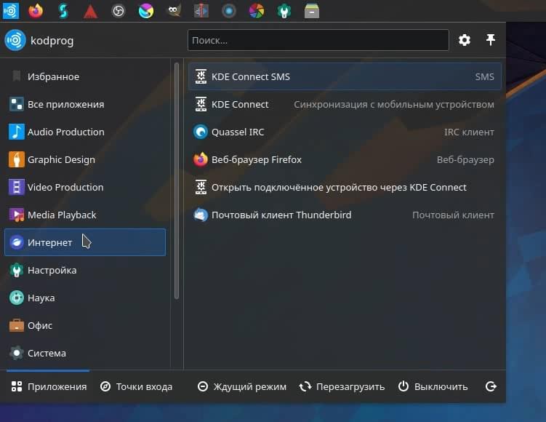The width and height of the screenshot is (546, 422).
Task: Open the teal S-shaped app in the panel
Action: tap(63, 11)
